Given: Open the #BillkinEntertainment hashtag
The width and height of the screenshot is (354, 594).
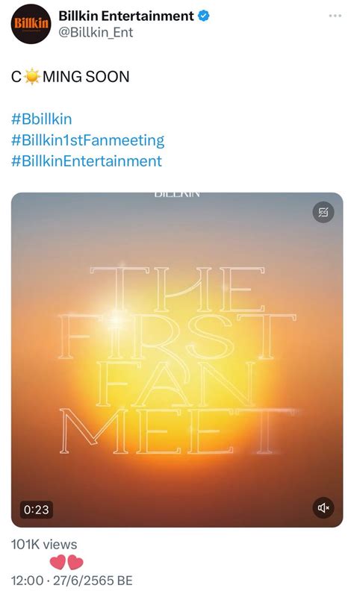Looking at the screenshot, I should click(87, 161).
